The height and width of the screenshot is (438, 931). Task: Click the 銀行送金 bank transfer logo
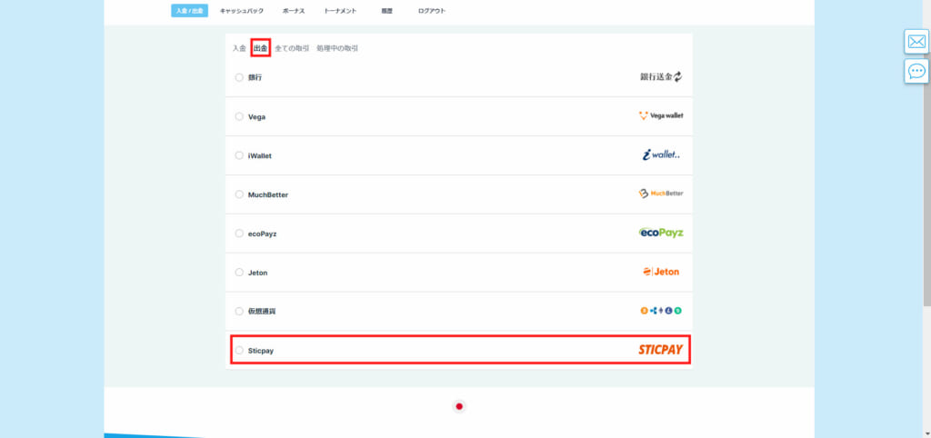click(661, 76)
